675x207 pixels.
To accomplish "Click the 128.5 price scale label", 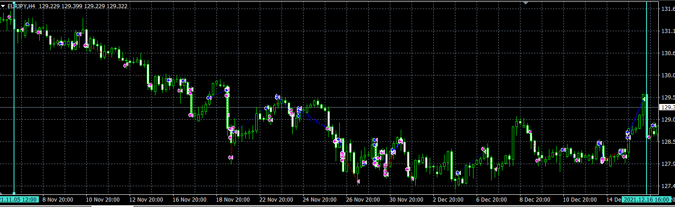I will [668, 142].
